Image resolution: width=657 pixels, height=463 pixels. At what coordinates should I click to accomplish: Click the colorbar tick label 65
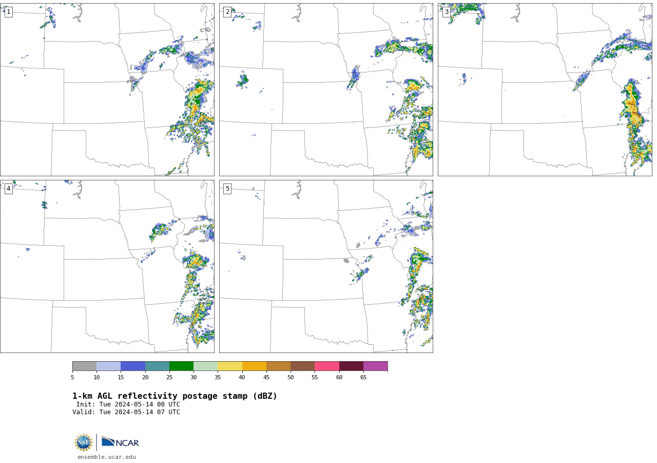point(363,378)
